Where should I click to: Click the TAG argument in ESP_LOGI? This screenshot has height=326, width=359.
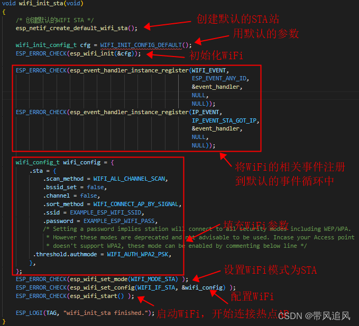coord(51,313)
